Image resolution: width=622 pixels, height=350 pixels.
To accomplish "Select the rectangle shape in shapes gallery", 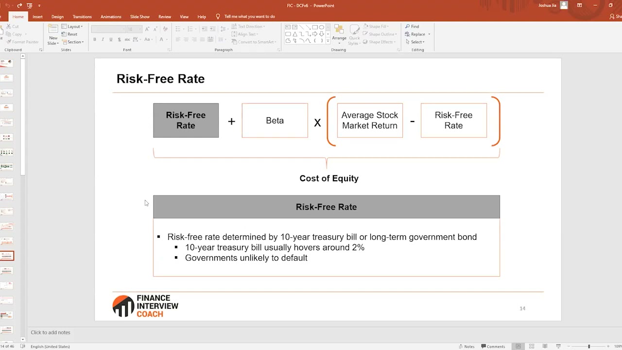I will 315,27.
